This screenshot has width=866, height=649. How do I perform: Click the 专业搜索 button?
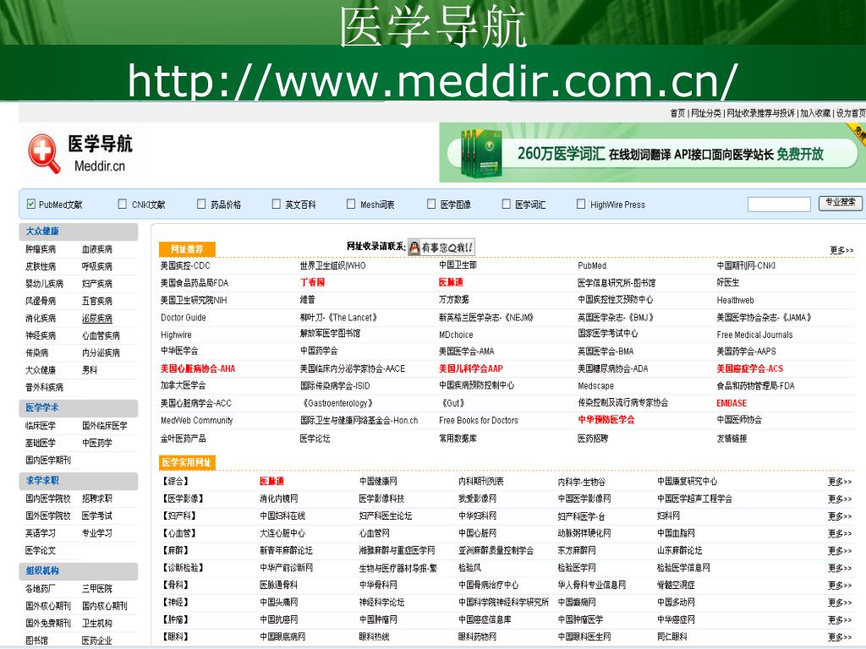840,203
